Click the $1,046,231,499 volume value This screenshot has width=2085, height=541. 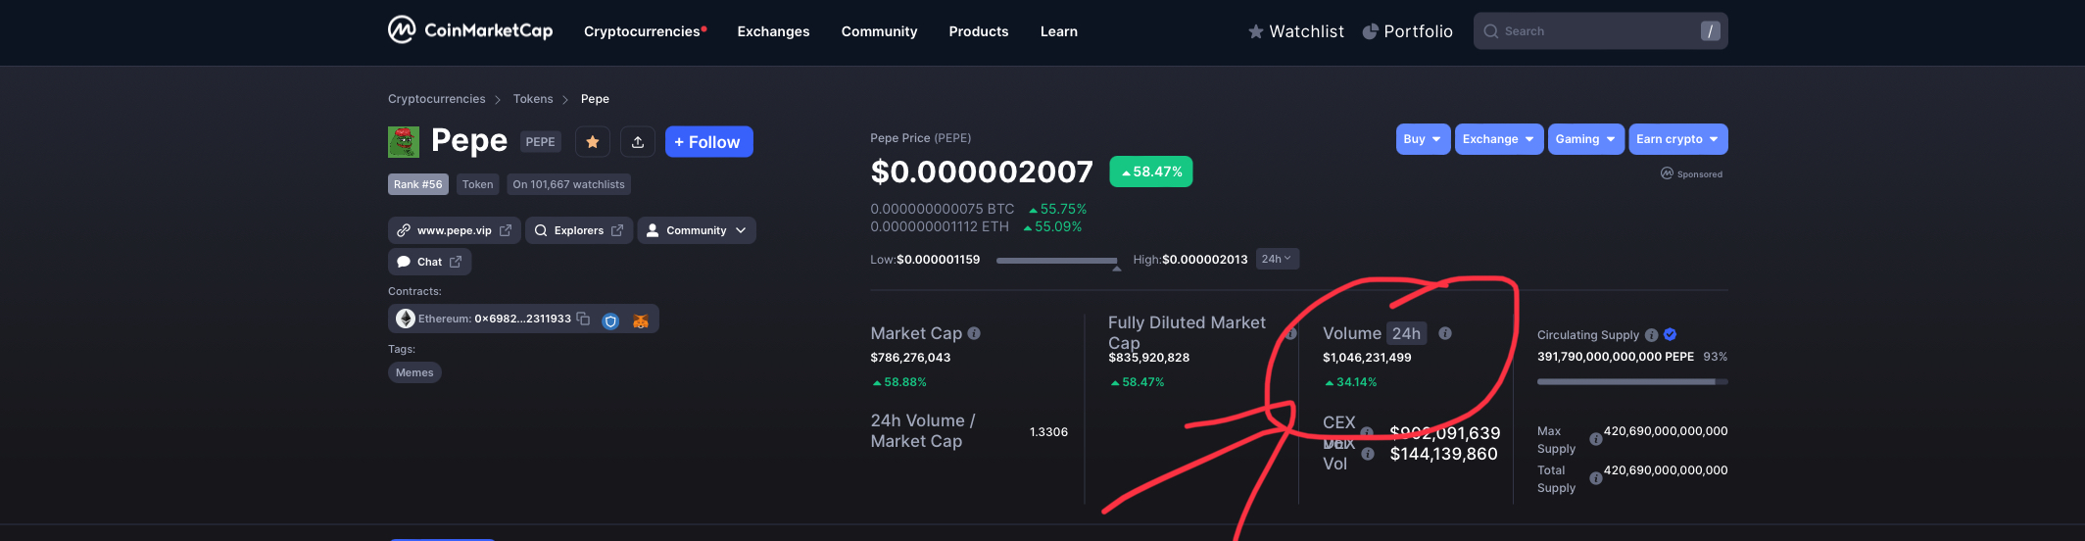click(1367, 358)
